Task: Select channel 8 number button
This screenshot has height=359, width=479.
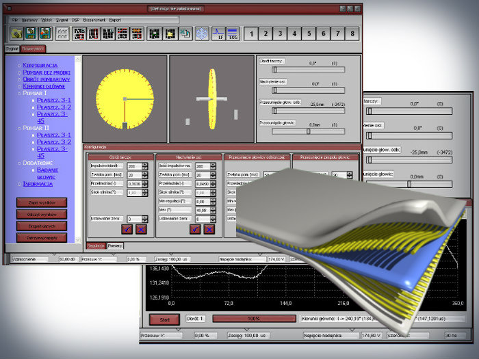Action: pyautogui.click(x=352, y=33)
